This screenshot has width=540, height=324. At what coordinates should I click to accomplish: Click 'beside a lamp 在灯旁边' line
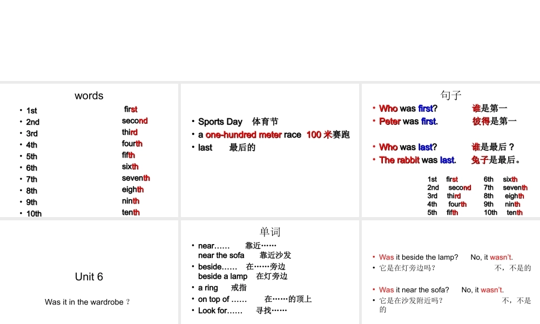243,276
